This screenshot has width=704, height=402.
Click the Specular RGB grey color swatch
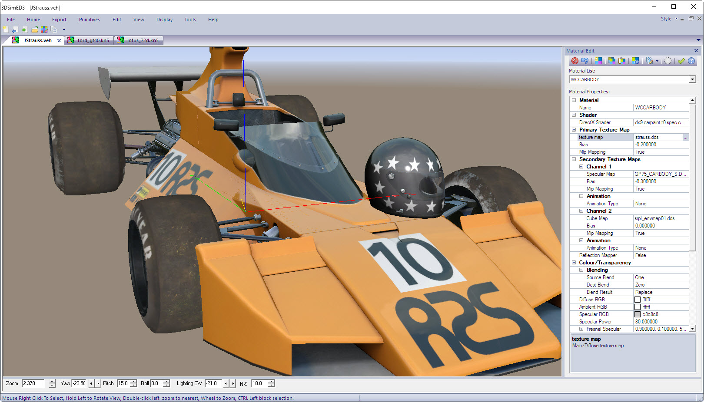click(638, 314)
